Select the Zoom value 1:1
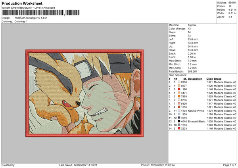 pos(230,17)
